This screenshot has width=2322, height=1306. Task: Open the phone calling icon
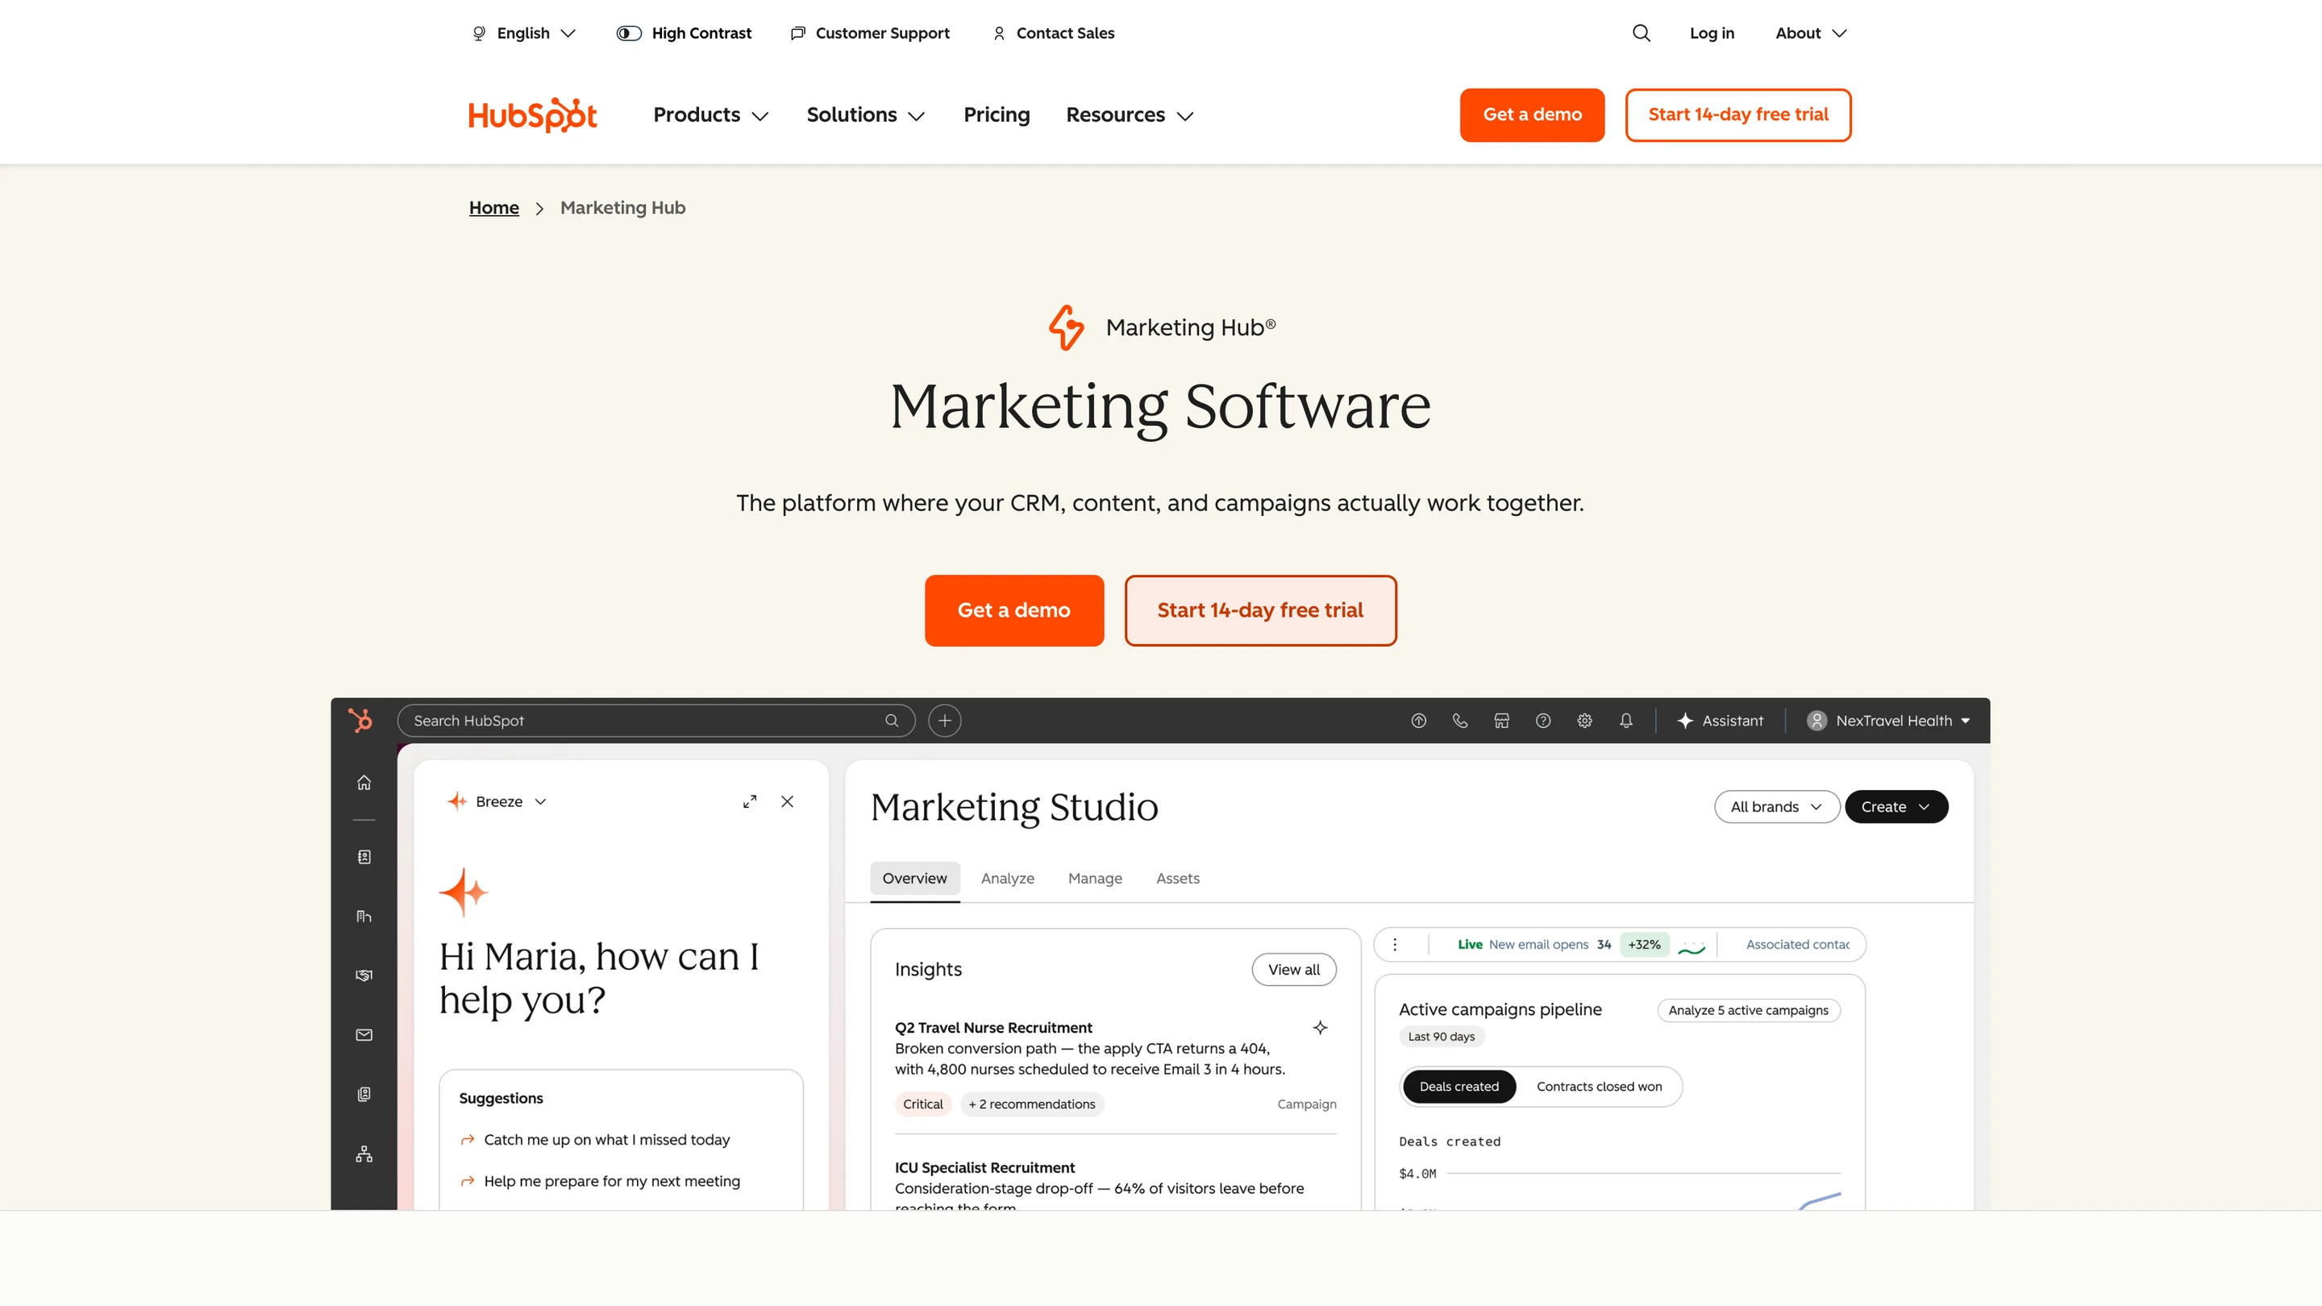pyautogui.click(x=1460, y=720)
